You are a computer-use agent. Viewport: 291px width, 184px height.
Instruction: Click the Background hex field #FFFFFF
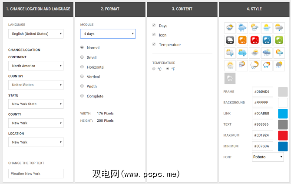point(262,103)
